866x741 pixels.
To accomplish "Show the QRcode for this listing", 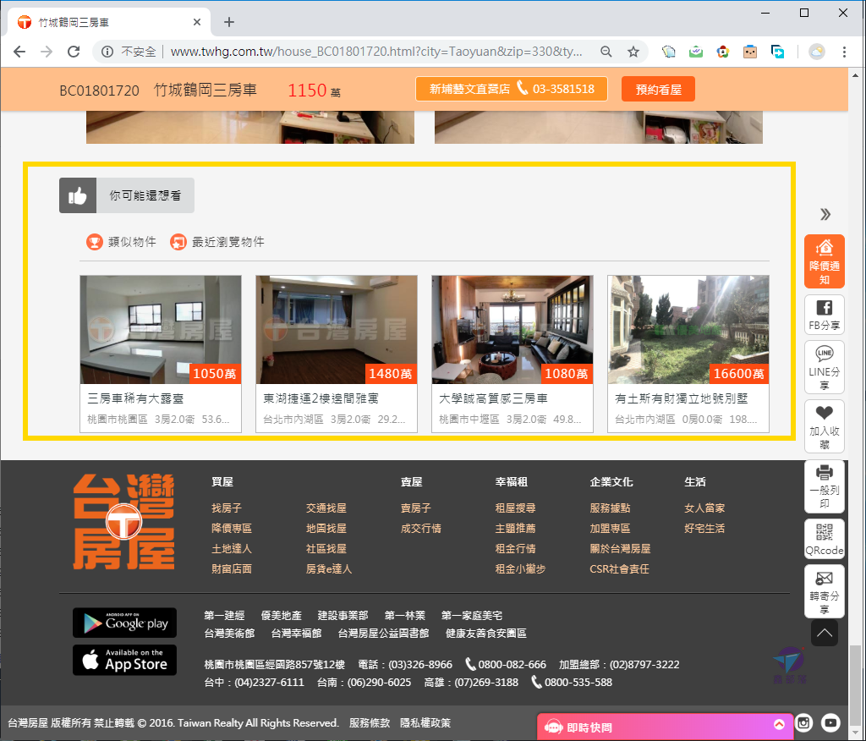I will [825, 539].
